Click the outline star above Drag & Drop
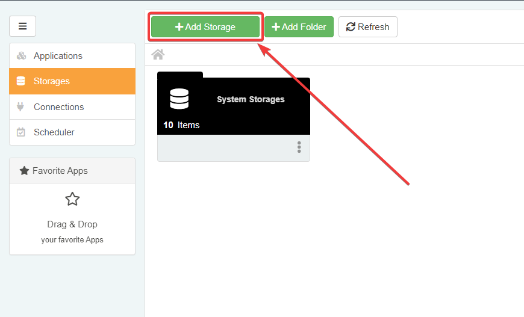The height and width of the screenshot is (317, 524). (x=72, y=199)
